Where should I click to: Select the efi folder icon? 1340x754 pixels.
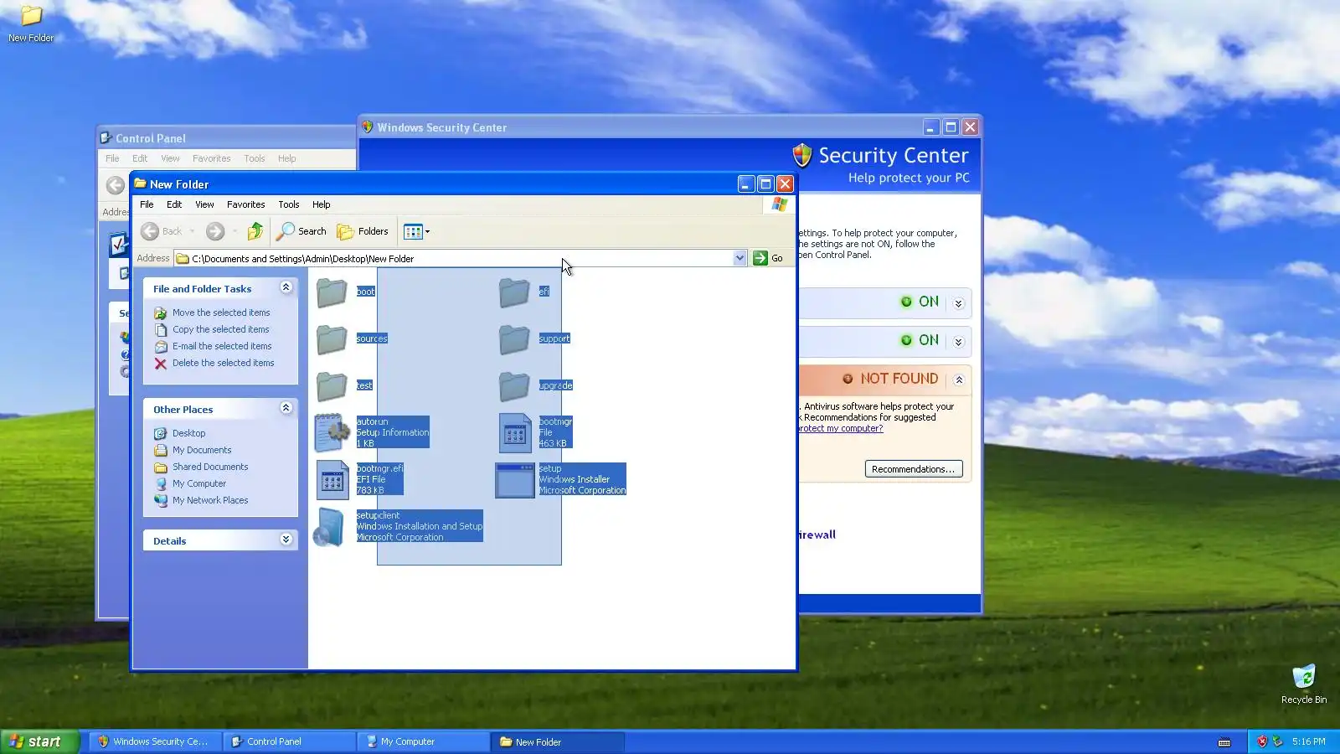pyautogui.click(x=514, y=292)
